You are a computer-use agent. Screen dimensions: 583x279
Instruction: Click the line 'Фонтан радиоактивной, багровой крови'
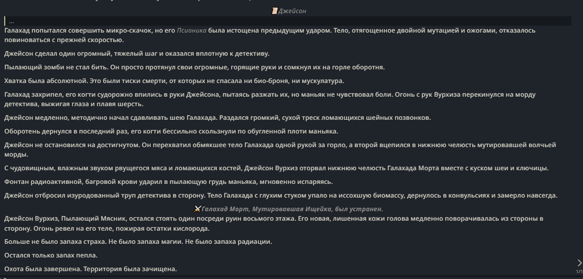tap(169, 182)
